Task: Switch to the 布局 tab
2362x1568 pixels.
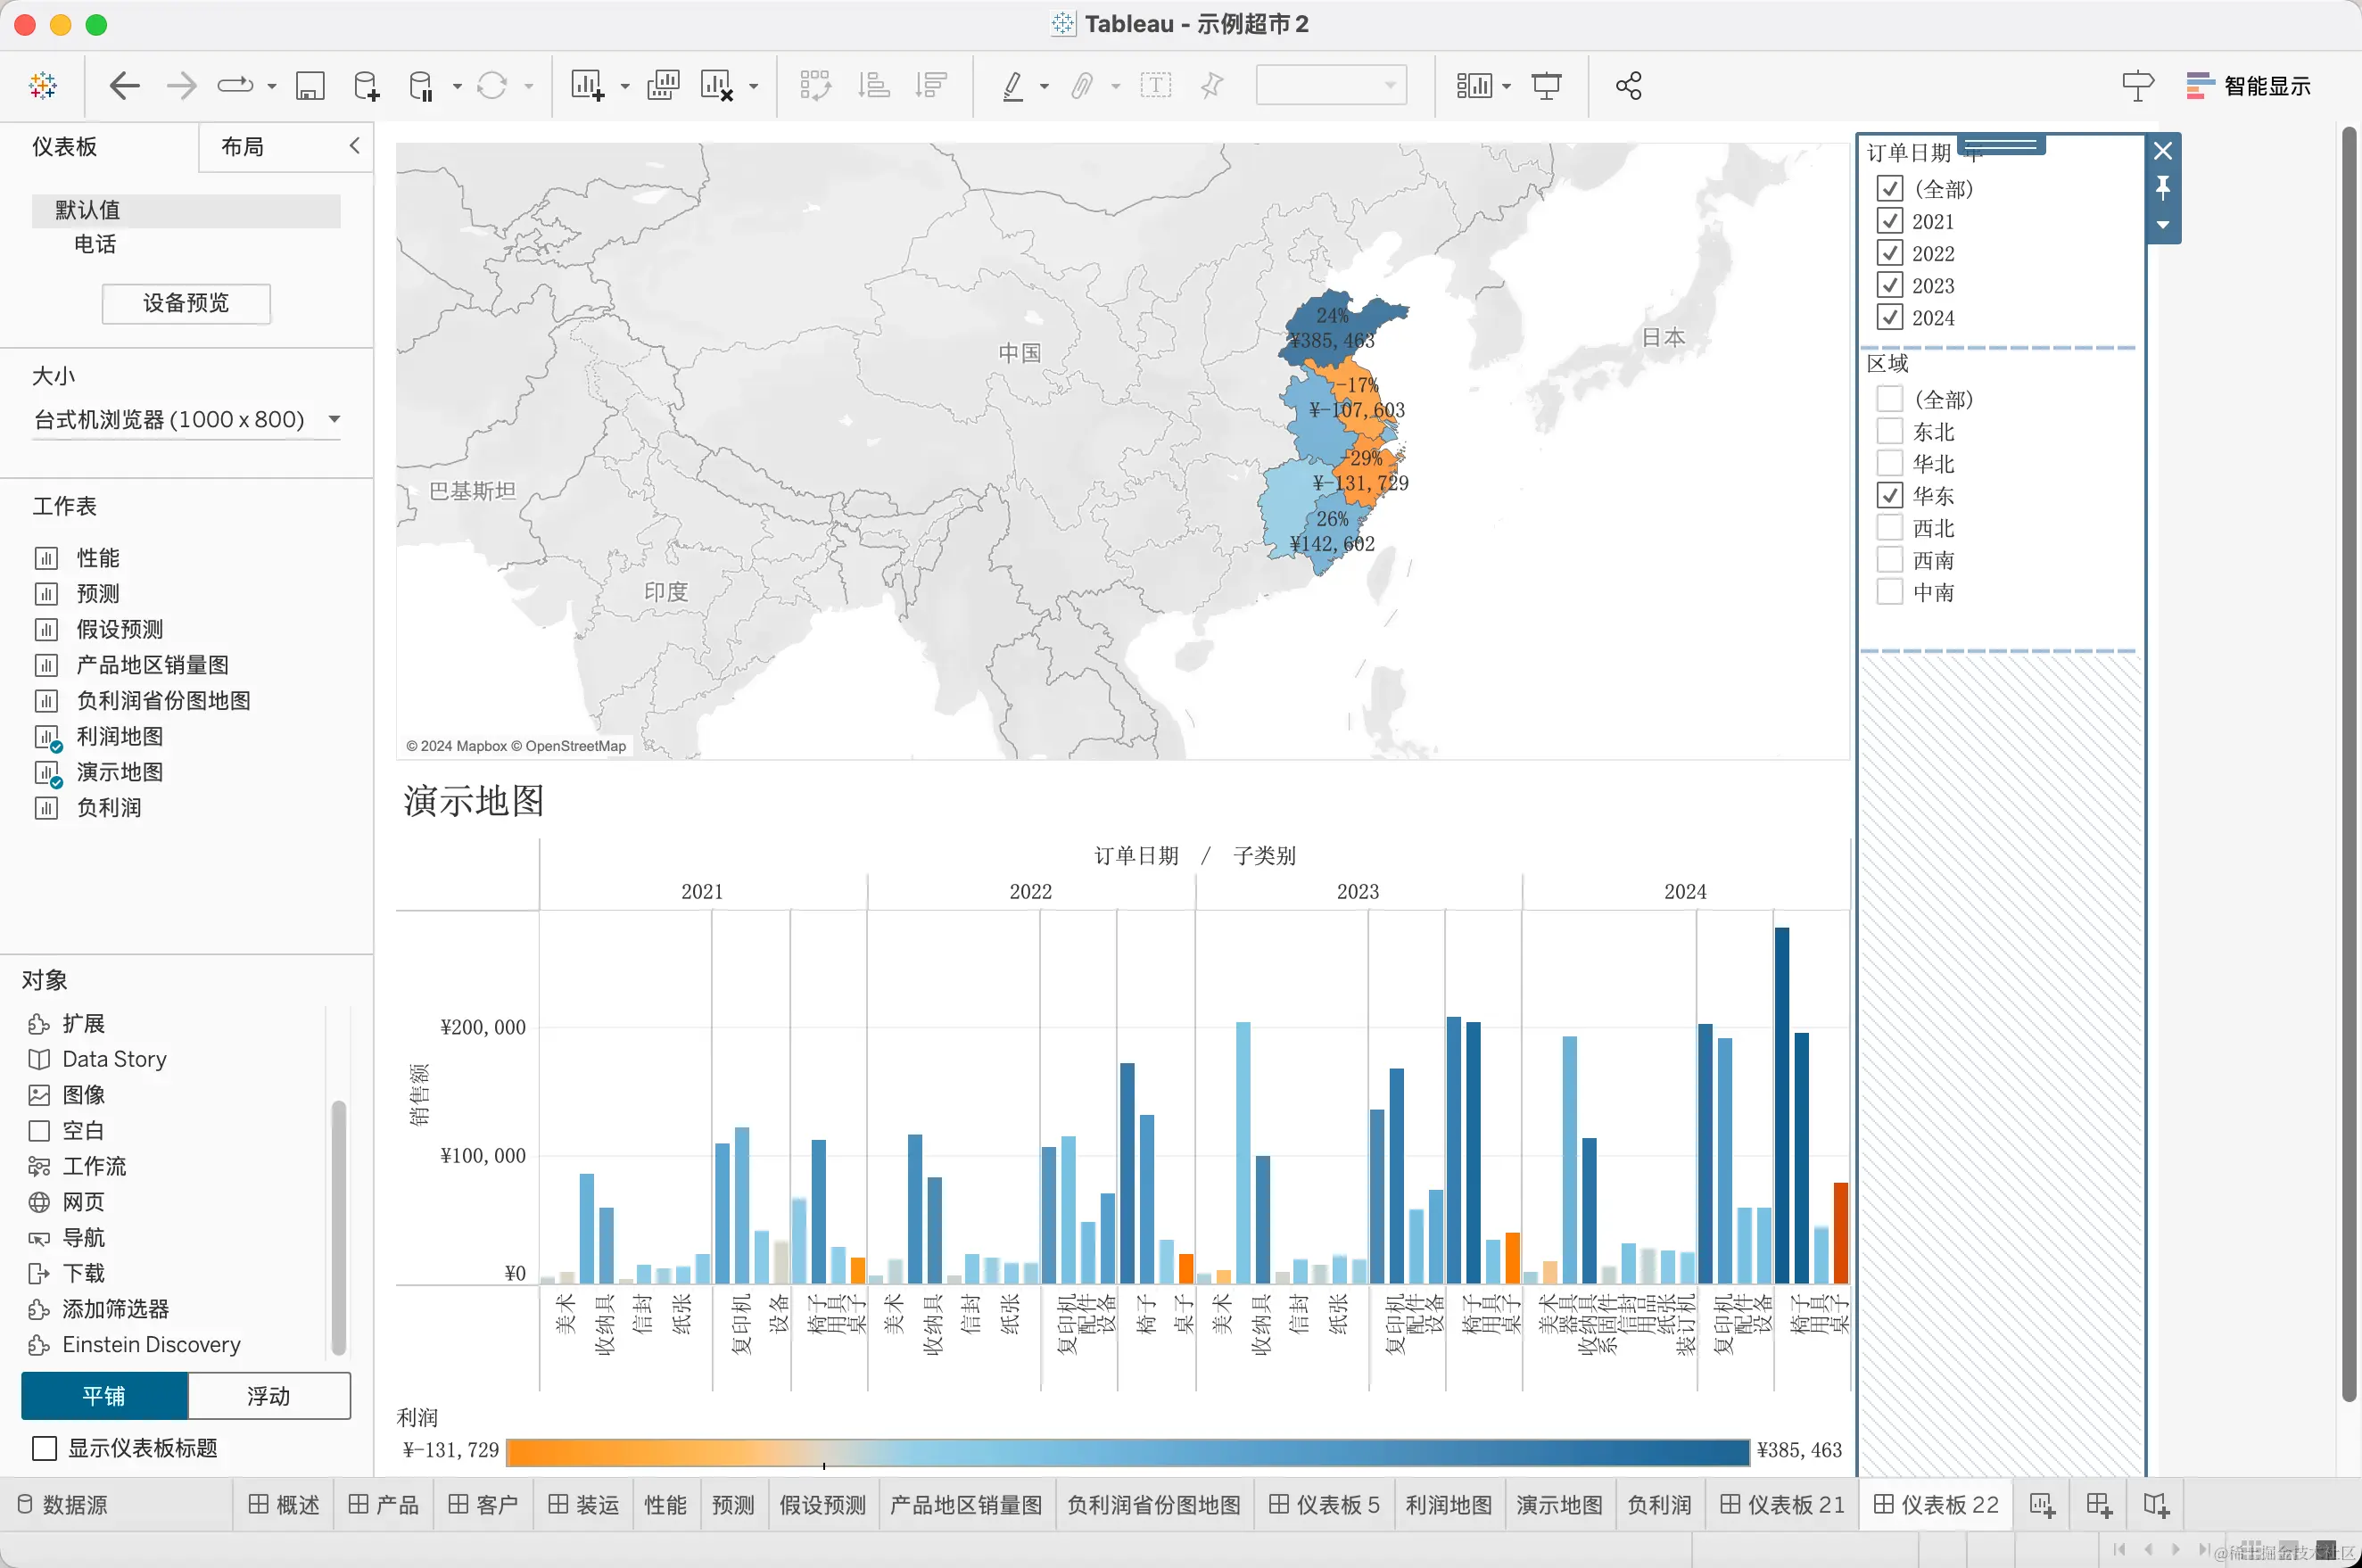Action: (x=243, y=147)
